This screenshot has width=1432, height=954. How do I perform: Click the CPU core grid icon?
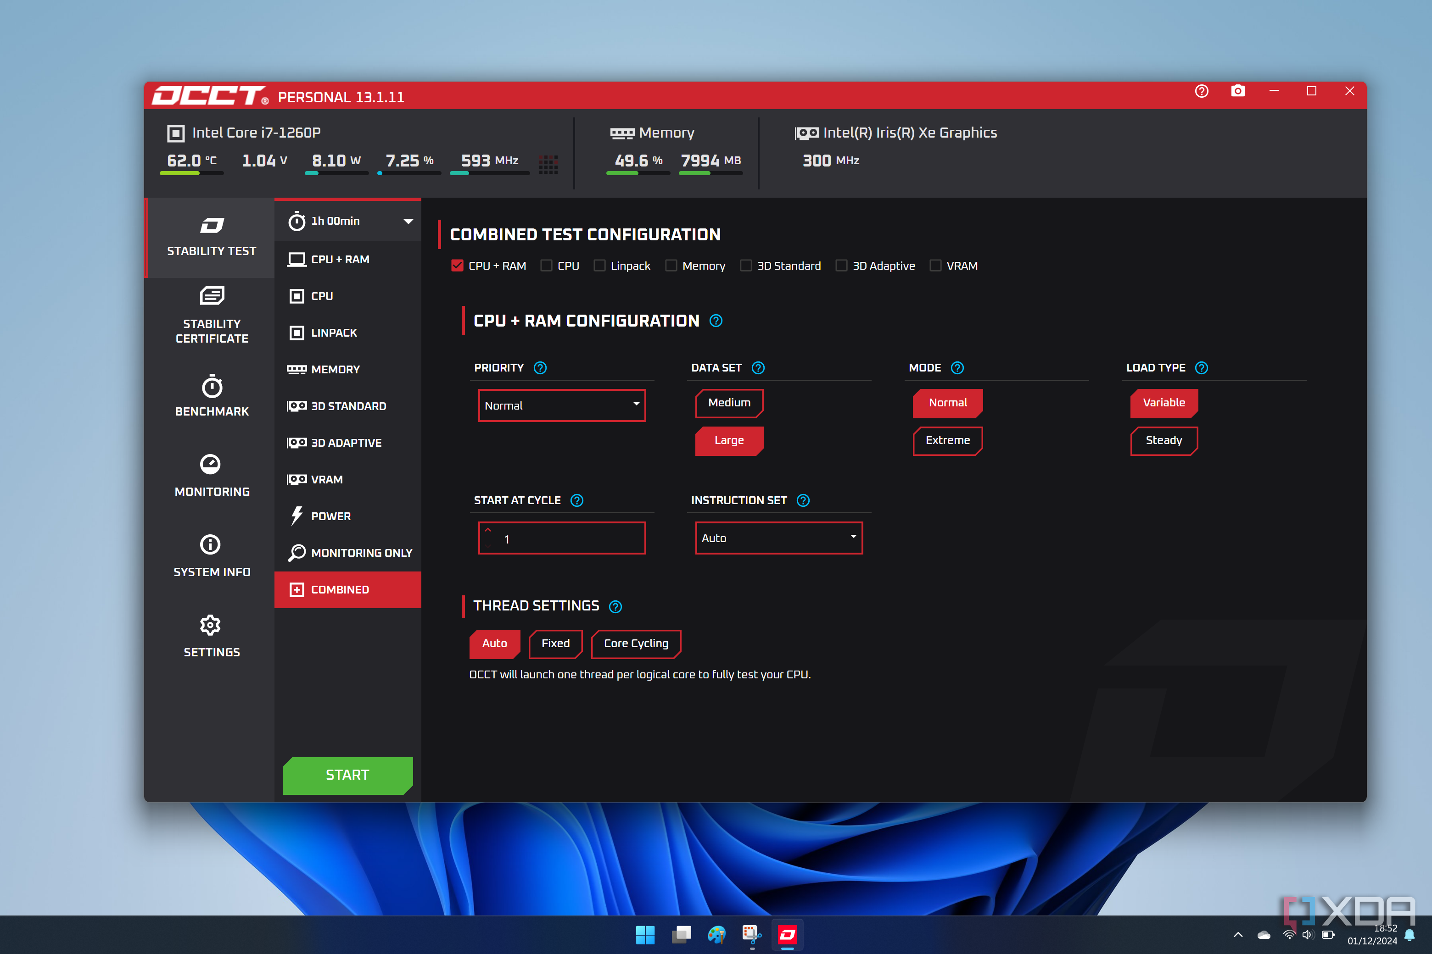(x=548, y=164)
